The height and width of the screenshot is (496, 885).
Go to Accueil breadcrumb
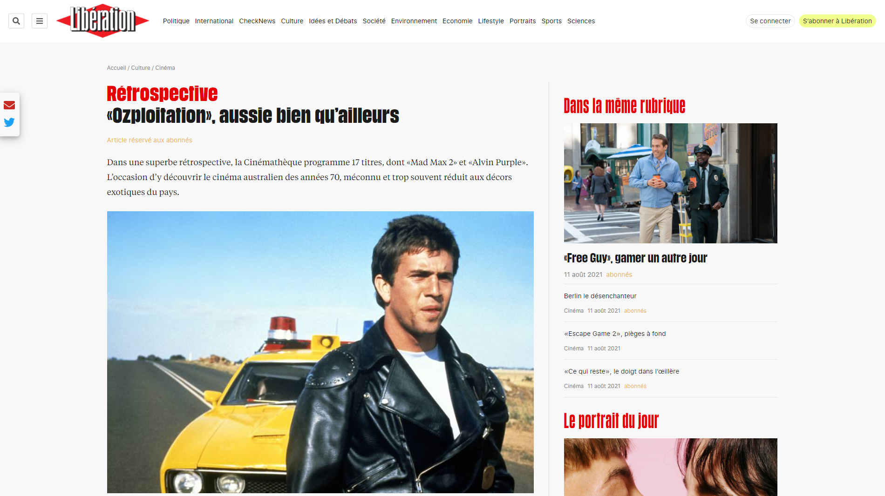tap(116, 68)
